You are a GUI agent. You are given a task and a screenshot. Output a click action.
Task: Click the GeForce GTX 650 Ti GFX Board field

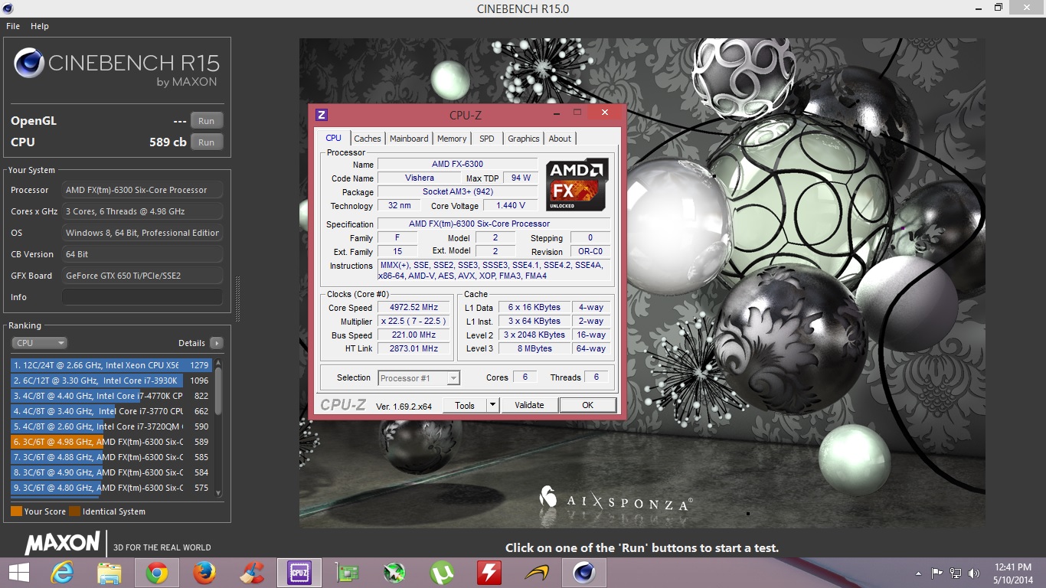(142, 276)
